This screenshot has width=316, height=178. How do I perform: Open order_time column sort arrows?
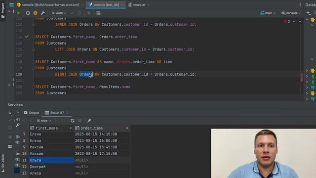tap(127, 128)
